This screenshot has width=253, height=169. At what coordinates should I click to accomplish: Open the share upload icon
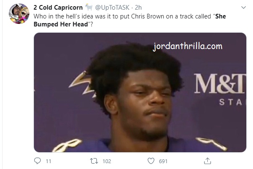pos(207,161)
